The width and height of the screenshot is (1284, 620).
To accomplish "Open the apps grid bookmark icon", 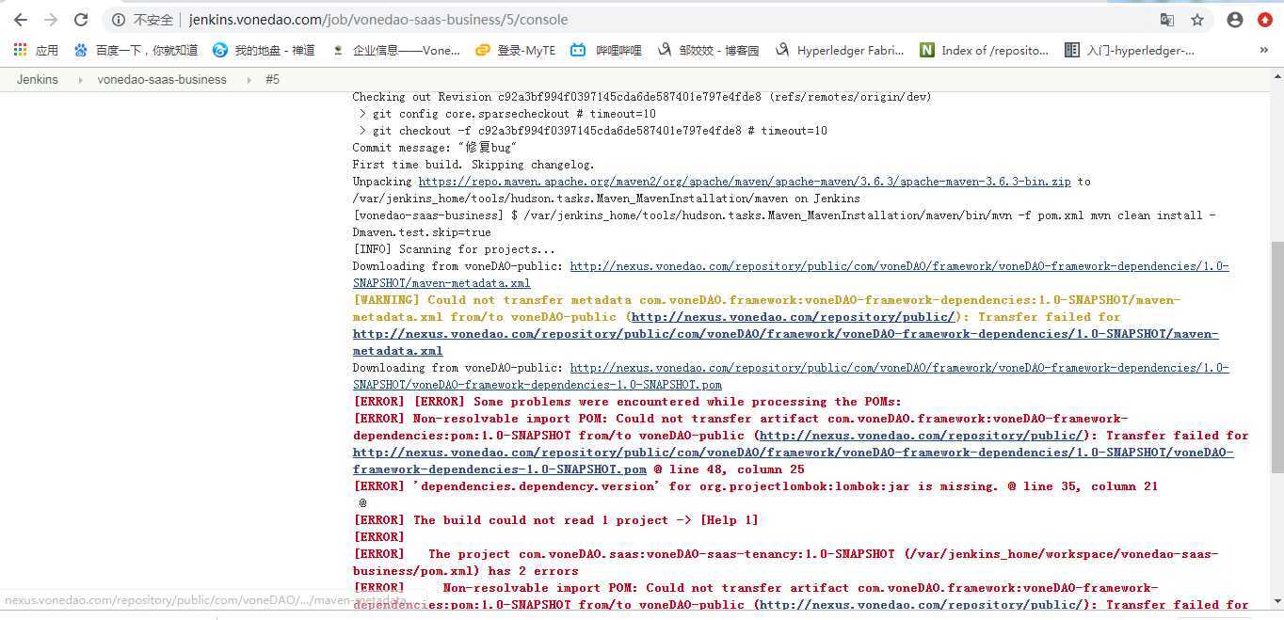I will (x=19, y=50).
